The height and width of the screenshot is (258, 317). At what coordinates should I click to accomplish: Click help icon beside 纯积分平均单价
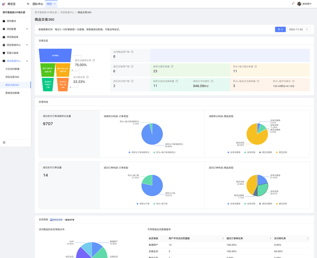[x=212, y=81]
